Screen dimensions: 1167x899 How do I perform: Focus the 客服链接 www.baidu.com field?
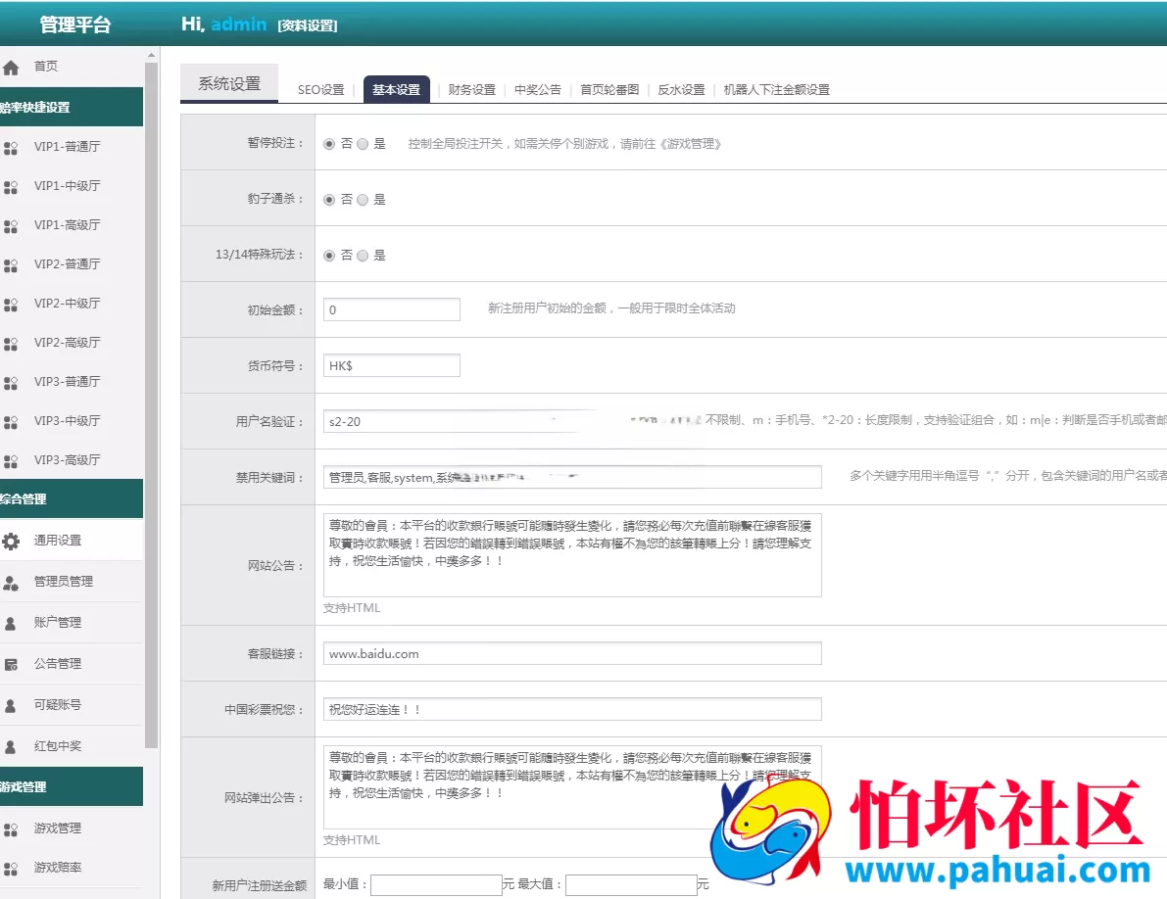572,653
